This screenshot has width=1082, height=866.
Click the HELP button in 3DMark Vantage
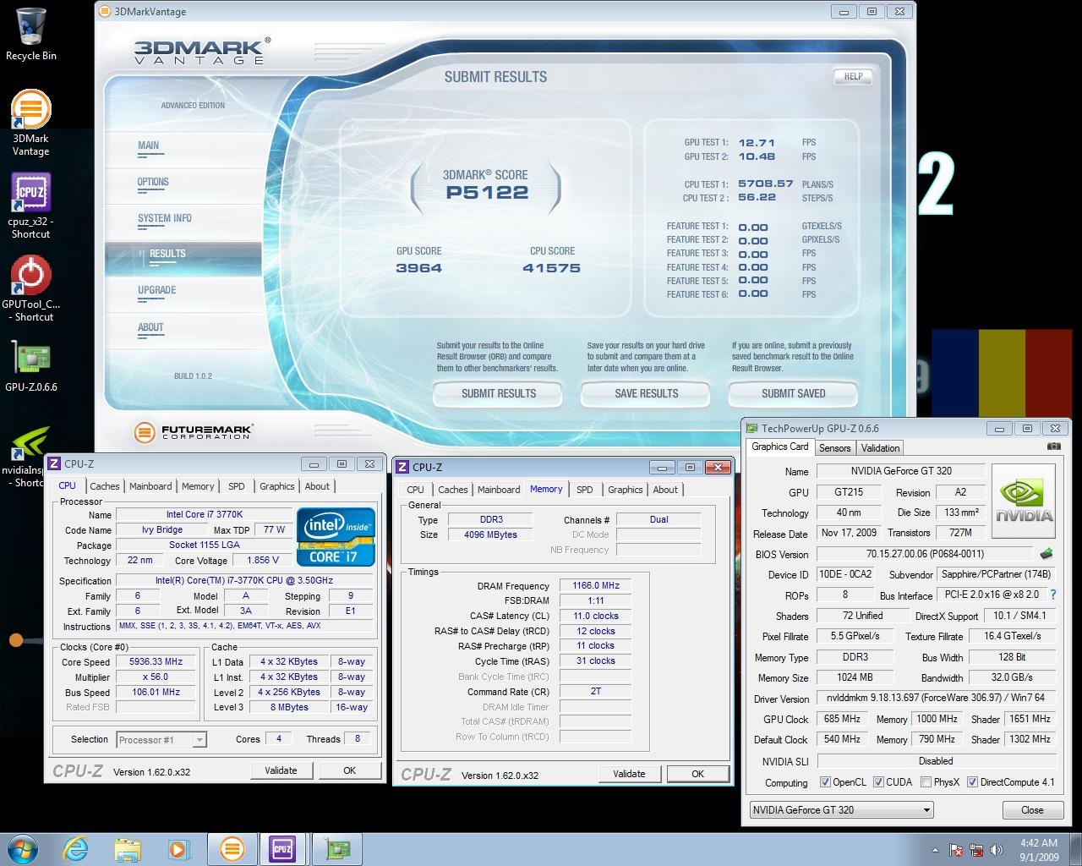pos(854,76)
